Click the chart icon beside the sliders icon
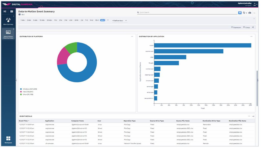The width and height of the screenshot is (261, 148). tap(11, 12)
